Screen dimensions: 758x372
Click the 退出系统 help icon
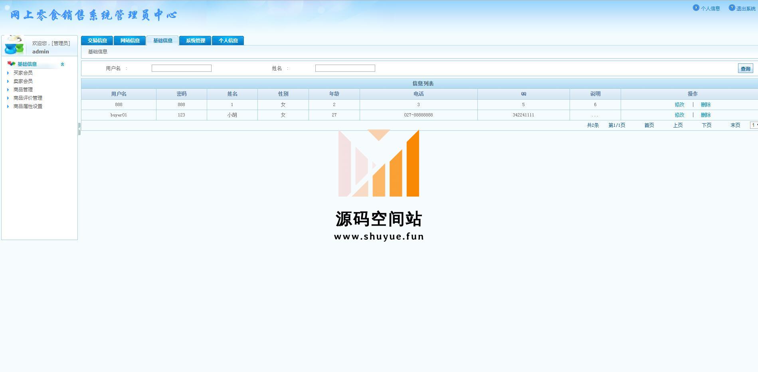click(732, 8)
